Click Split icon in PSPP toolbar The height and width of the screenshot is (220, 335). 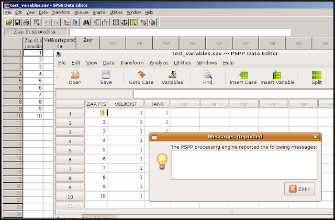coord(317,75)
